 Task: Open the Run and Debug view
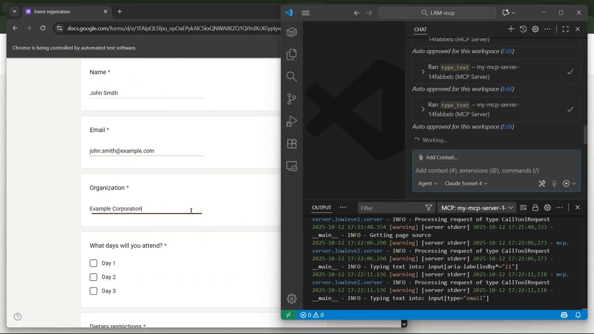pyautogui.click(x=291, y=121)
